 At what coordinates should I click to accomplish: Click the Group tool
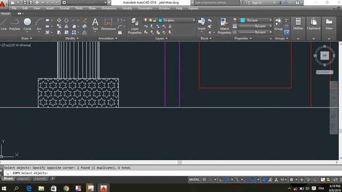click(278, 24)
